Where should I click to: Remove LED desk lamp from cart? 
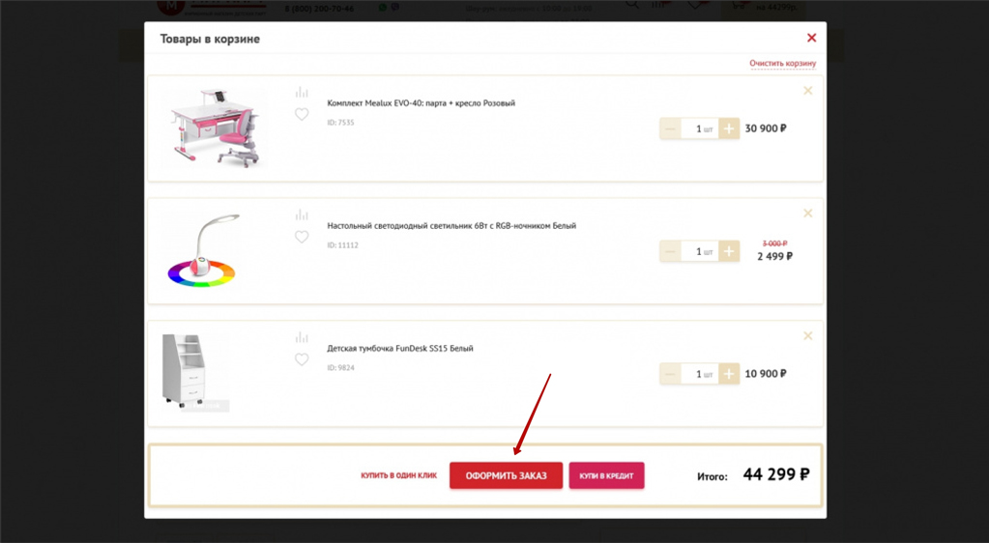point(808,214)
